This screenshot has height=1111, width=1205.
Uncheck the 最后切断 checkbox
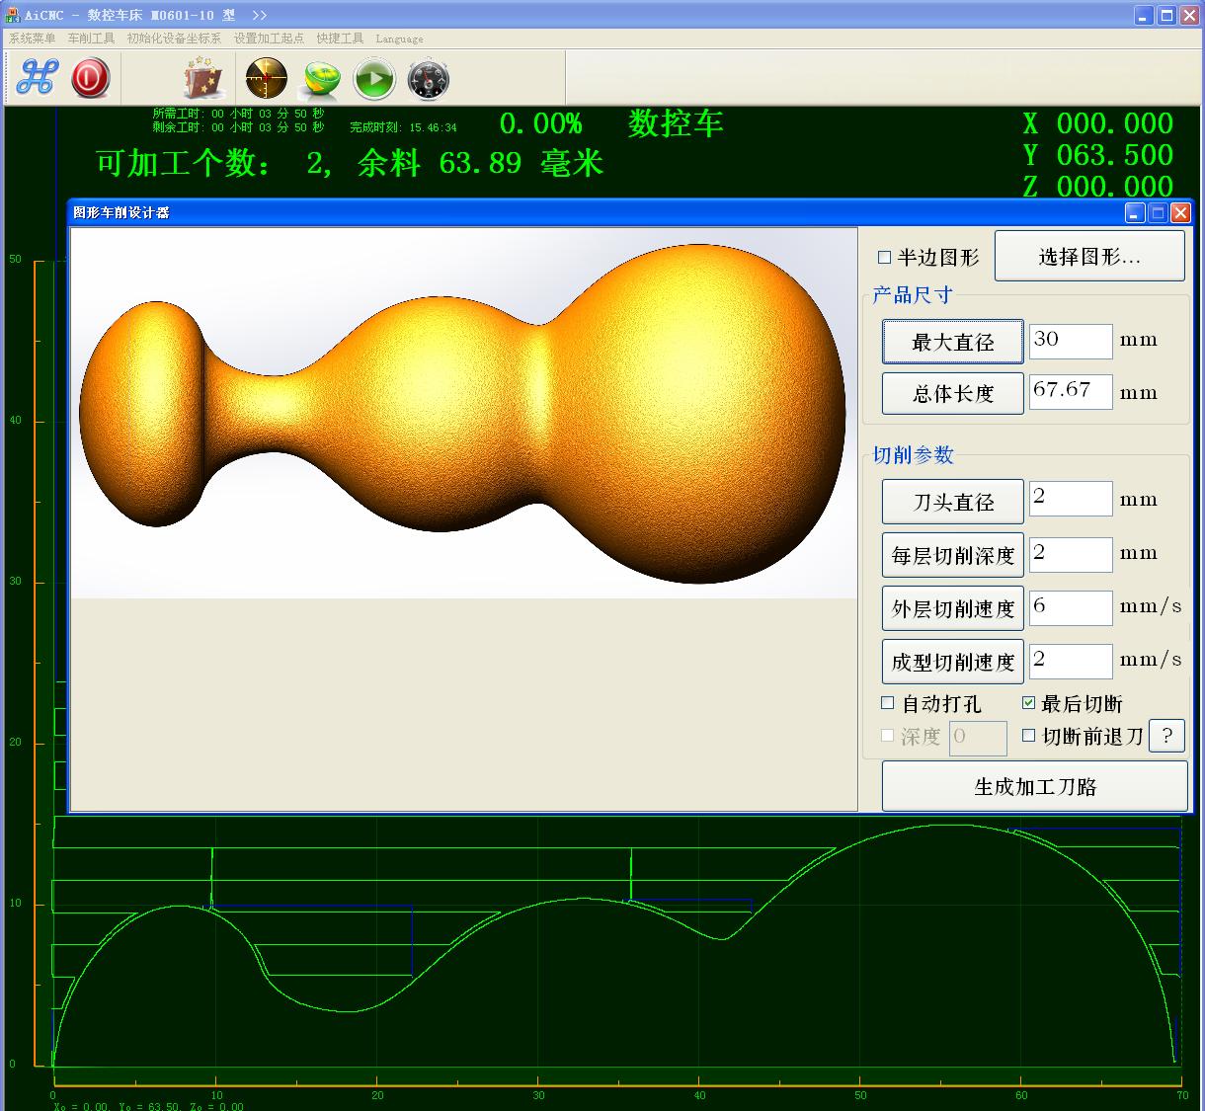pos(1029,703)
